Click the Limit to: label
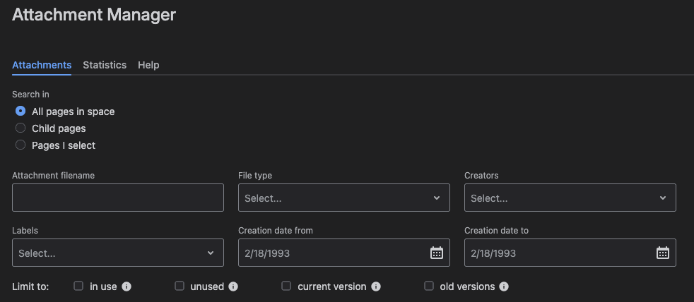The image size is (694, 302). [x=30, y=286]
